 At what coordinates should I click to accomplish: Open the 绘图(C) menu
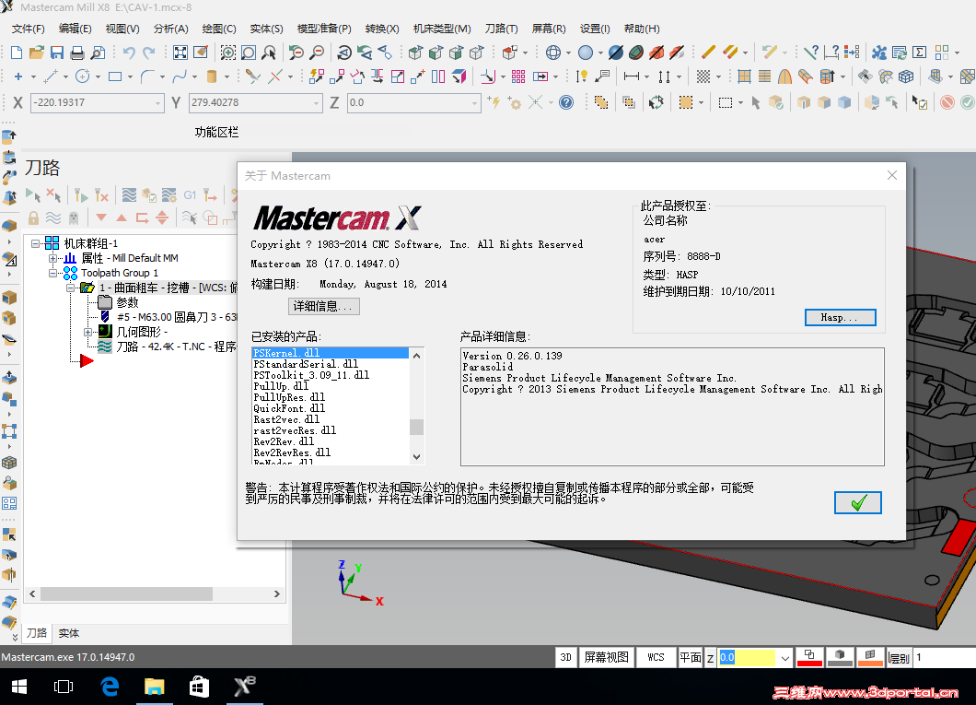pos(219,29)
